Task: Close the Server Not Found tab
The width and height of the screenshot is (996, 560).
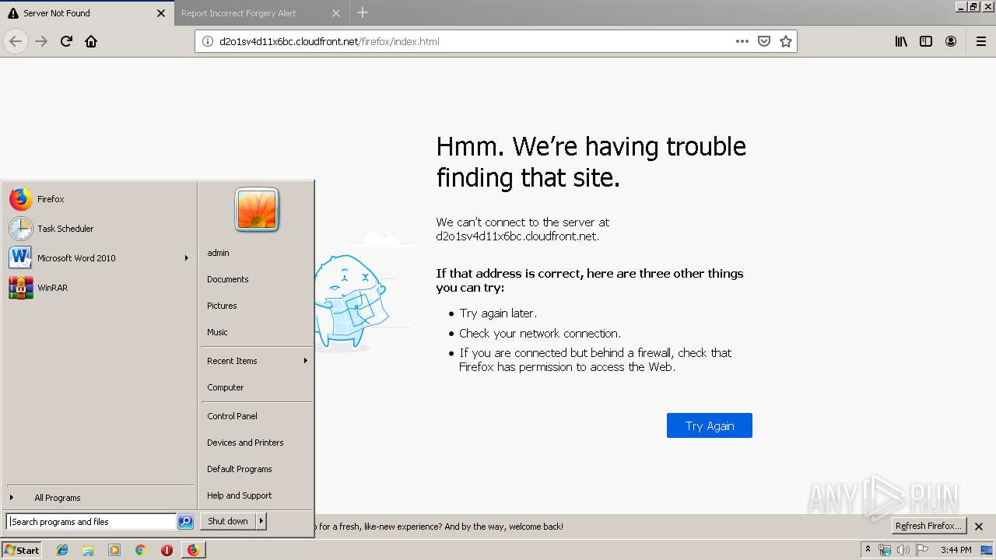Action: point(161,13)
